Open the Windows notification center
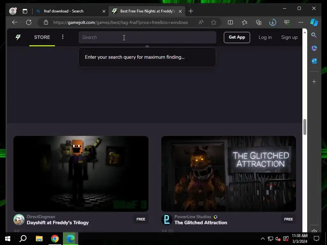The height and width of the screenshot is (245, 327). [x=316, y=239]
